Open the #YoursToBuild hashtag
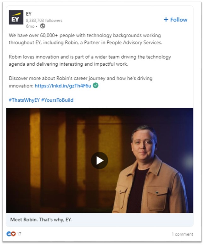Screen dimensions: 204x245 tap(57, 100)
